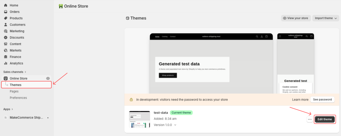The height and width of the screenshot is (136, 341).
Task: Go to Preferences under Online Store
Action: [x=18, y=98]
